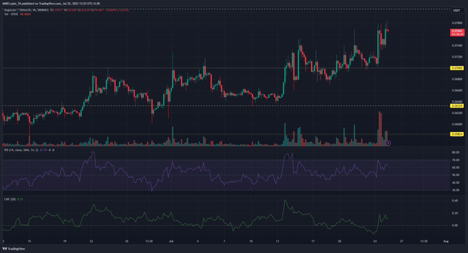Click the 80.00 label on RSI scale

[456, 152]
